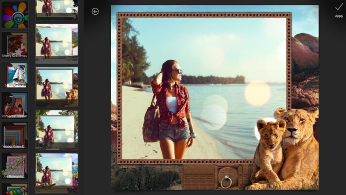Click the Apply checkmark icon
The image size is (346, 195).
(339, 7)
